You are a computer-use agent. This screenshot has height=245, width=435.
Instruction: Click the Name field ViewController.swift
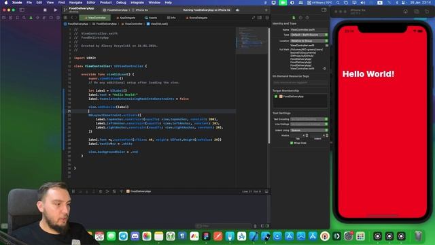point(309,30)
